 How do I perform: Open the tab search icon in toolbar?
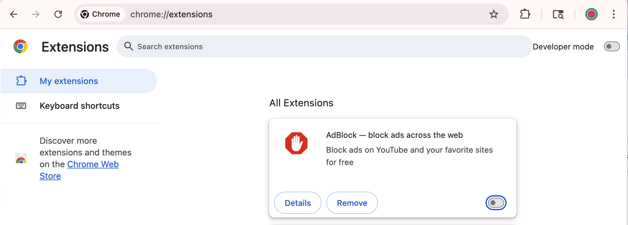[x=558, y=14]
